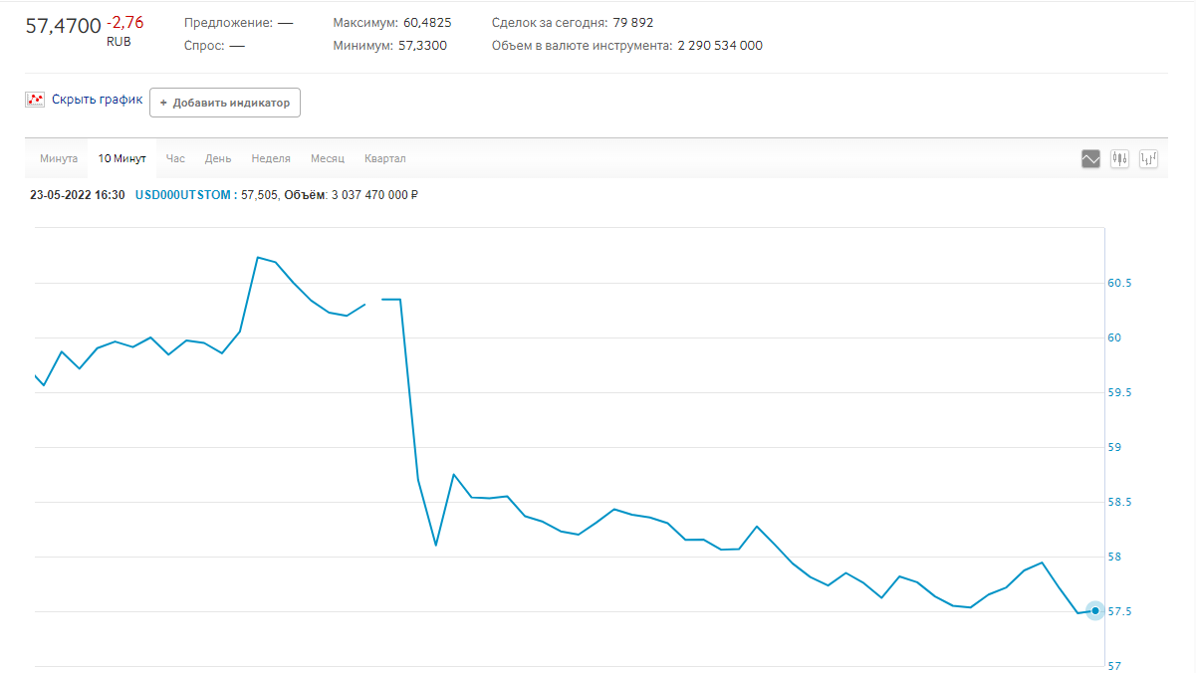
Task: Click the Спрос label
Action: [x=204, y=46]
